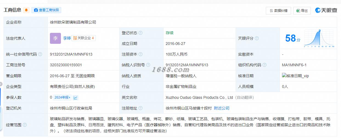The image size is (341, 138).
Task: Select registration number 320323000159301
Action: tap(66, 65)
